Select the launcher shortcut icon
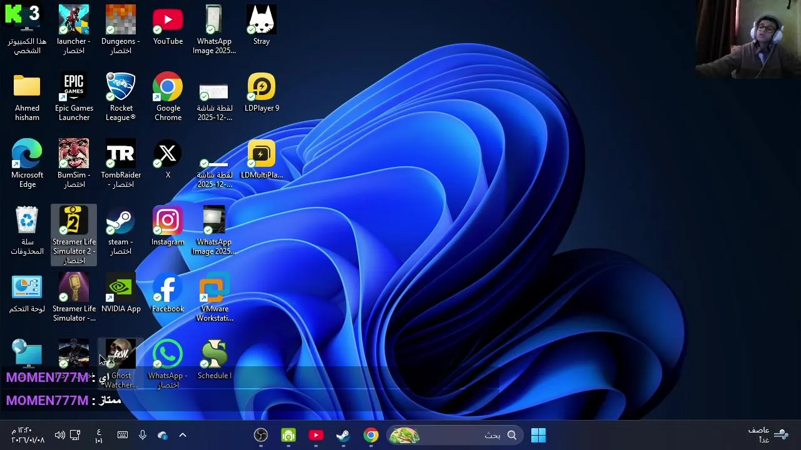Screen dimensions: 801x450 [x=74, y=29]
